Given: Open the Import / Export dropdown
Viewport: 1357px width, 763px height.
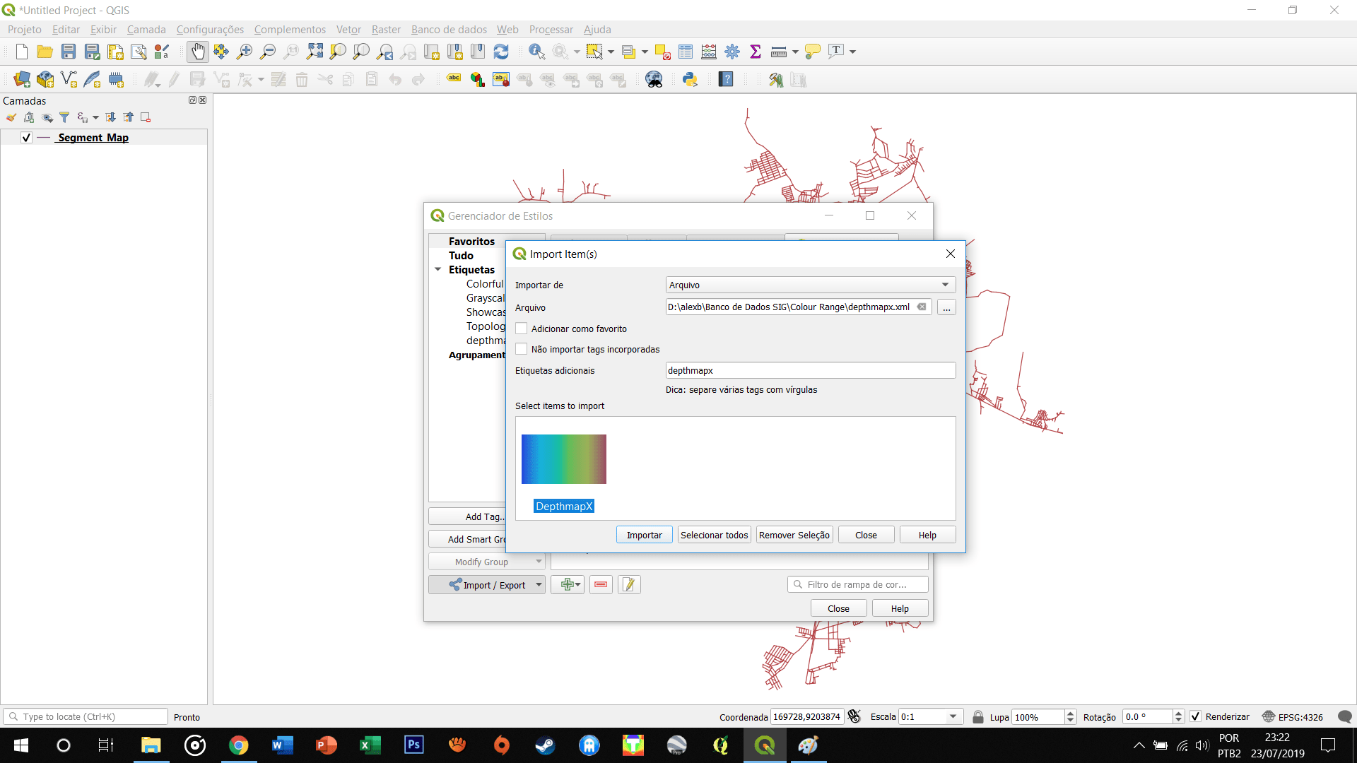Looking at the screenshot, I should [486, 584].
